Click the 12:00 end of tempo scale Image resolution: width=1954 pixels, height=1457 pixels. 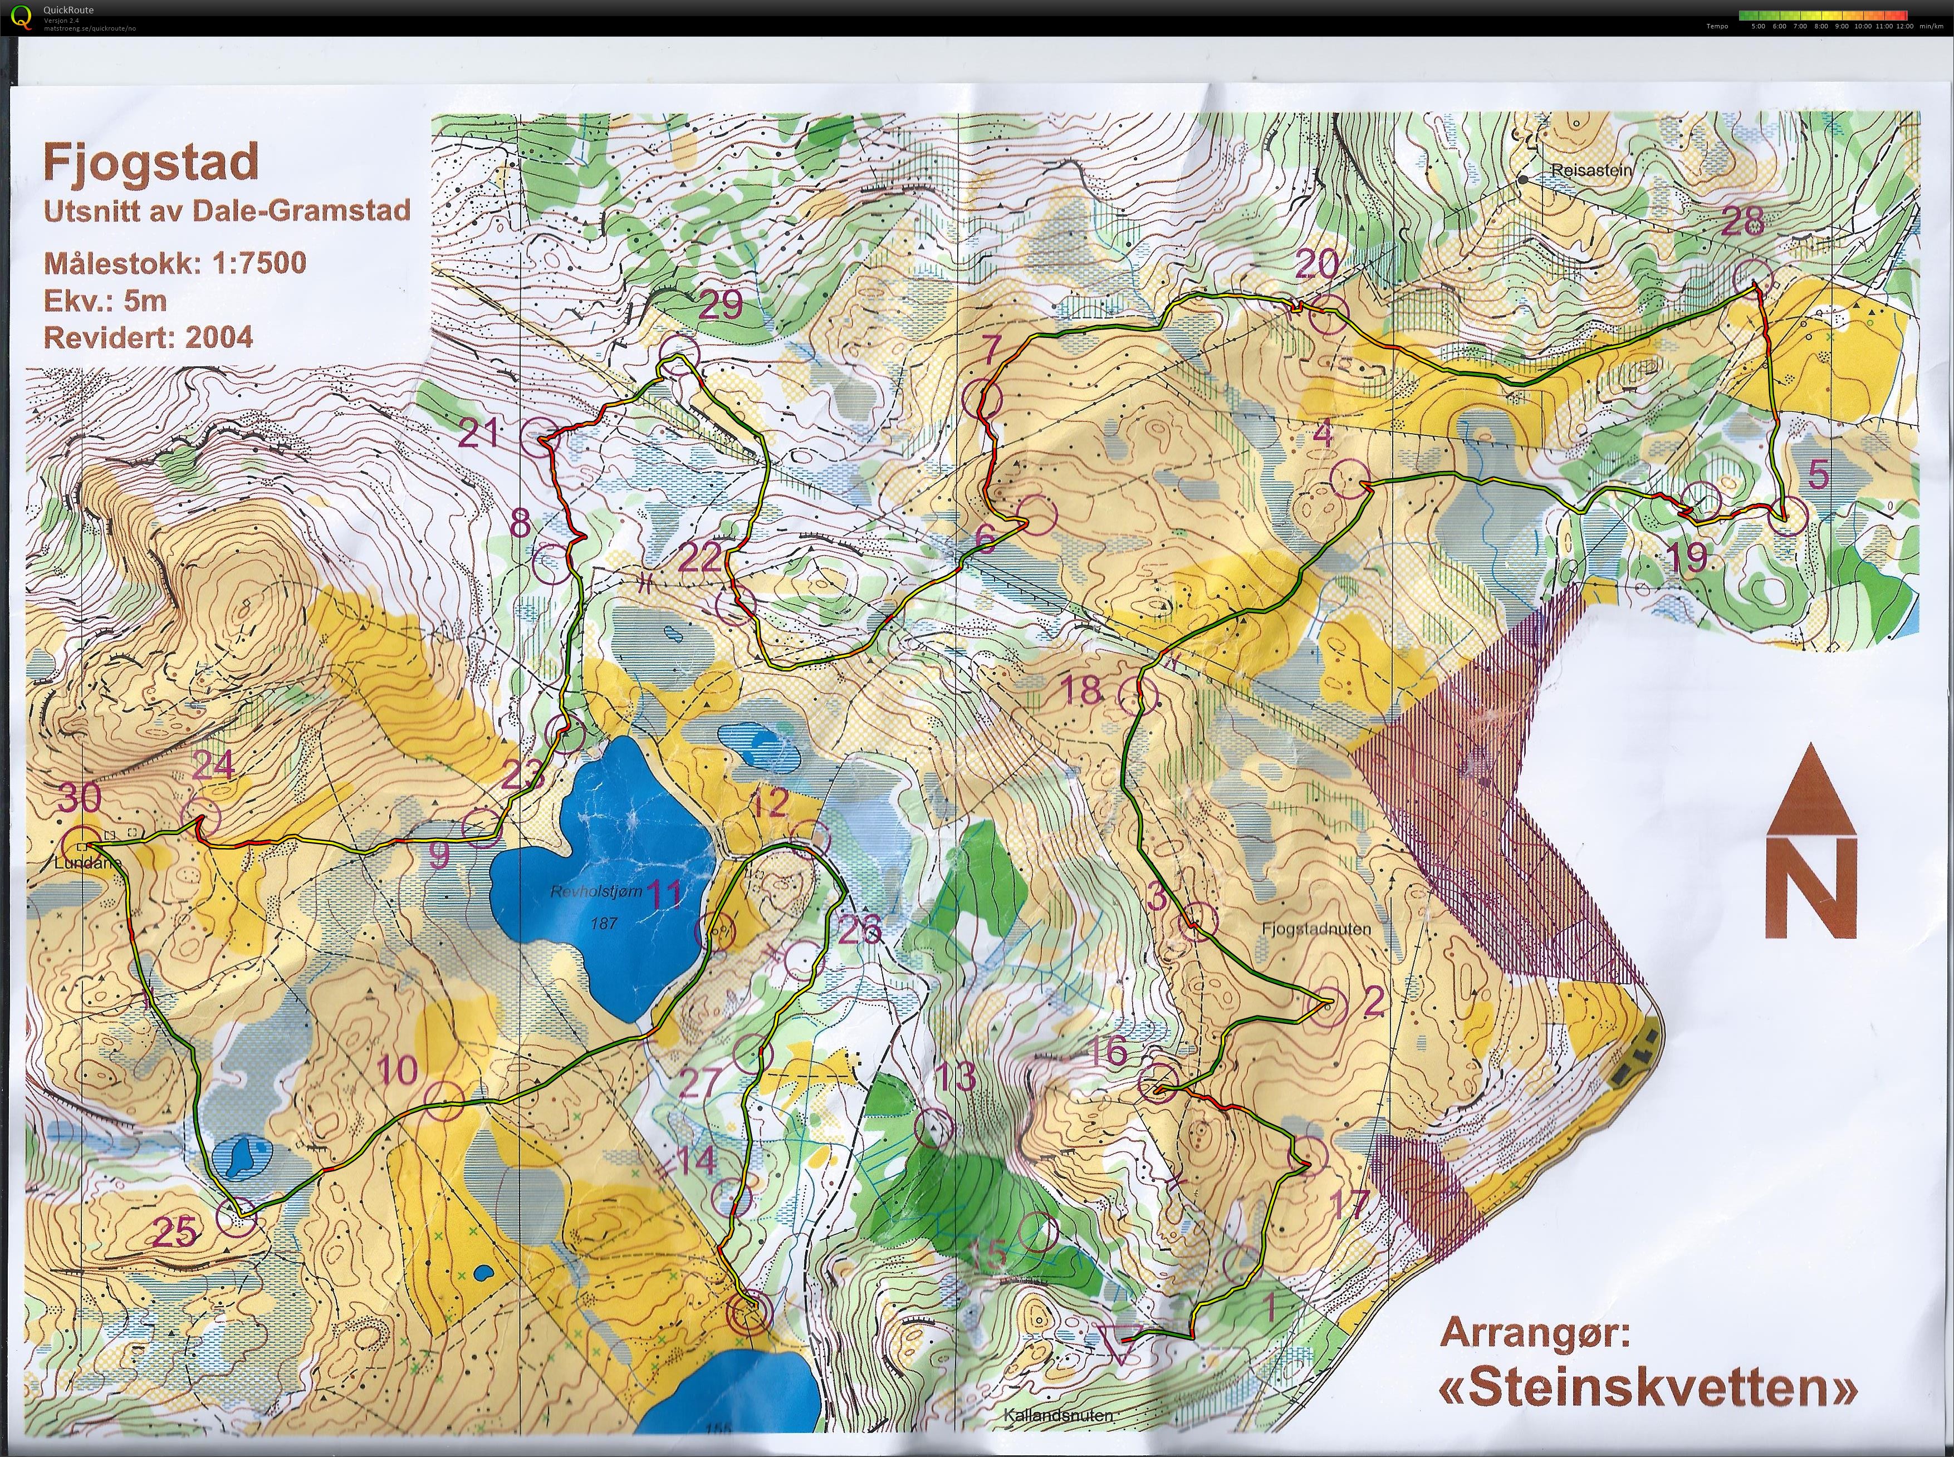coord(1904,27)
